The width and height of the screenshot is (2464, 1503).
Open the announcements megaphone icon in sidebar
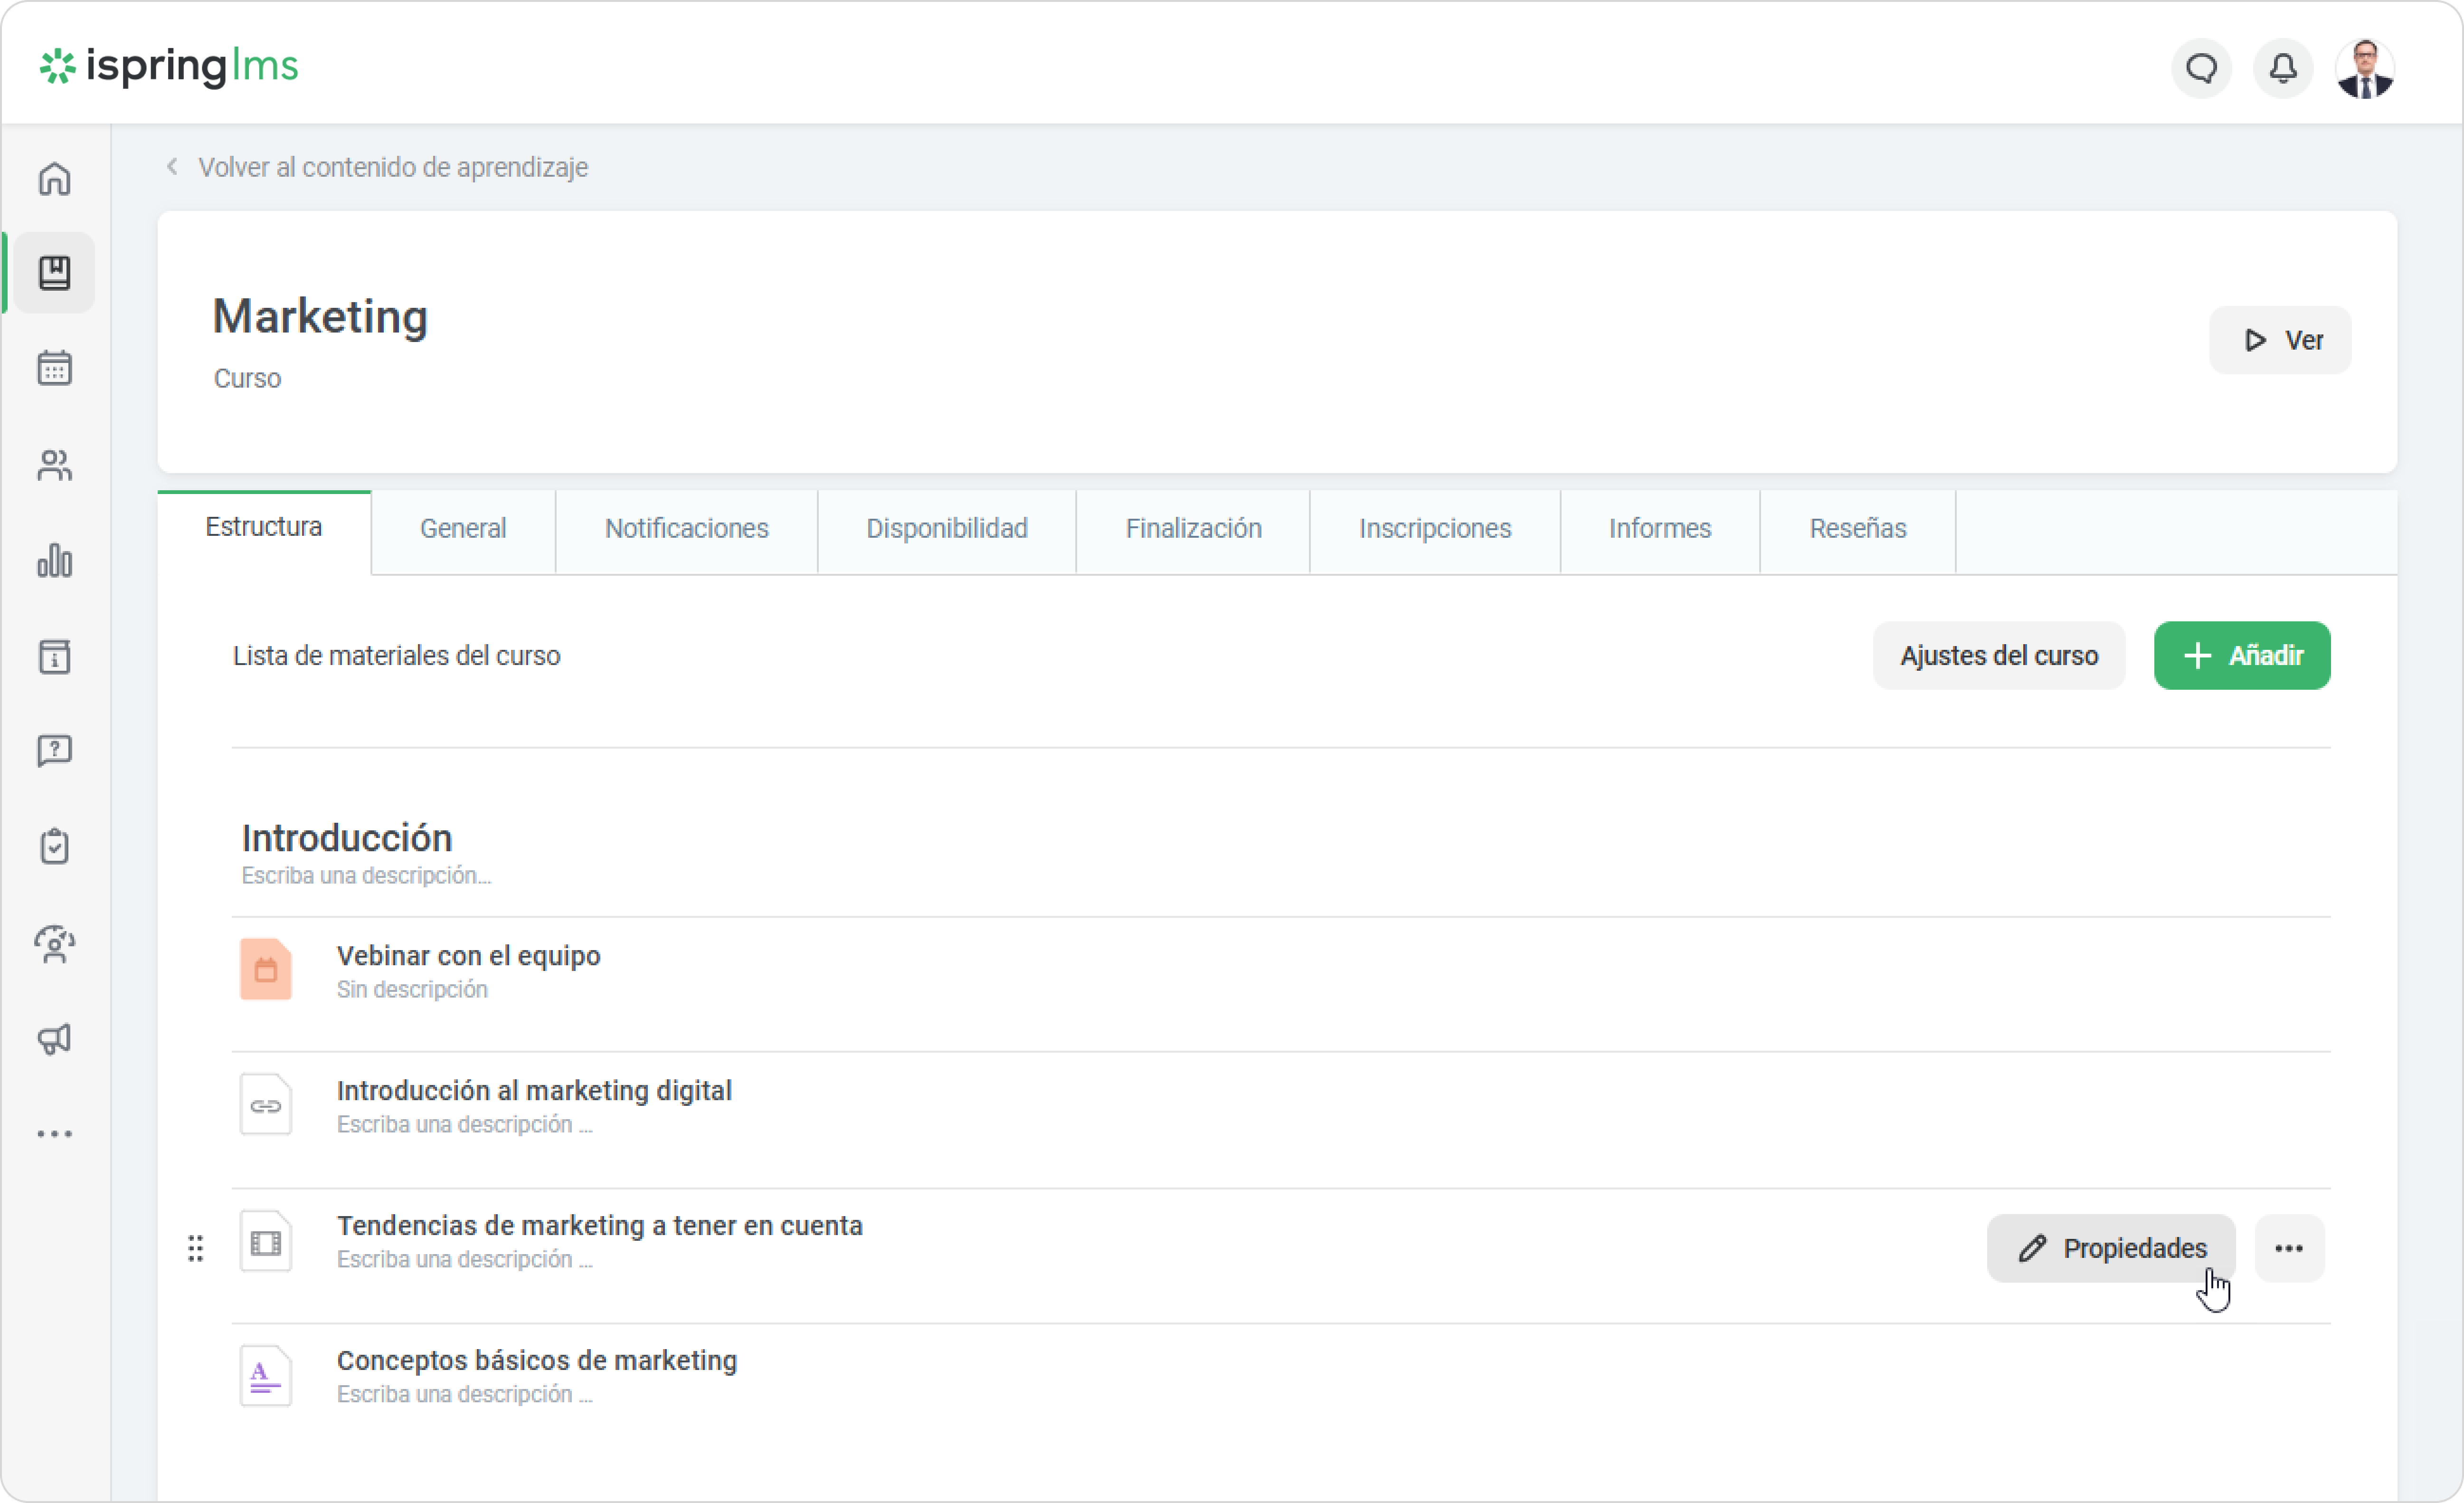coord(54,1039)
